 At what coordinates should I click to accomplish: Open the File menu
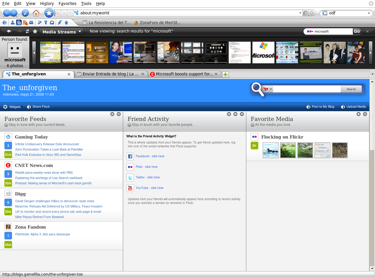6,4
